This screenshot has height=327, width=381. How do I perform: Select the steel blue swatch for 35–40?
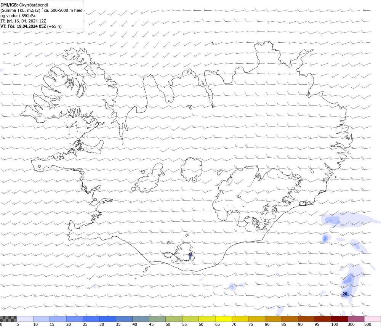[x=124, y=319]
